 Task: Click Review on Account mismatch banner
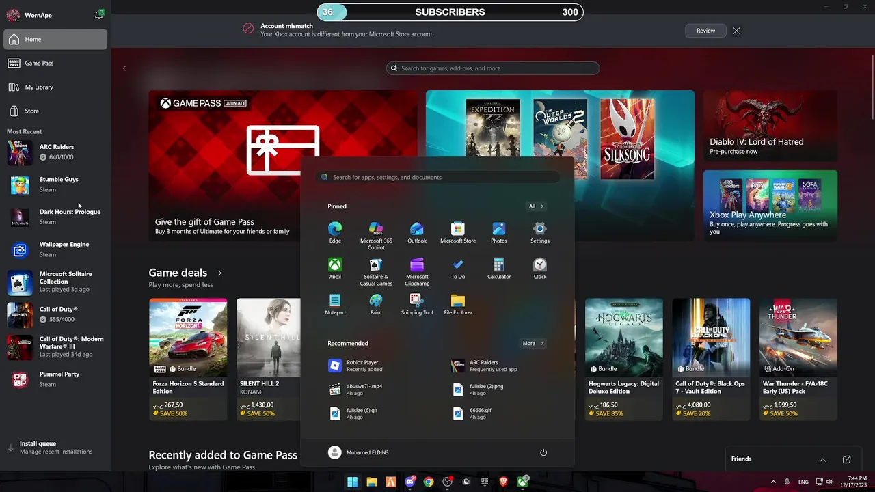coord(705,31)
